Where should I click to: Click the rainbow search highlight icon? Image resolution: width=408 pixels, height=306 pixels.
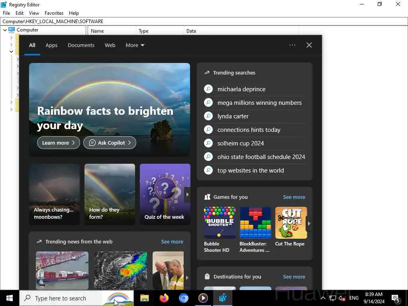[118, 298]
